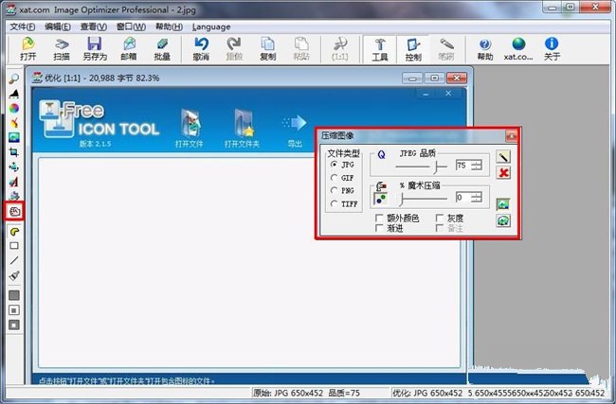
Task: Open the 编辑(E) menu
Action: 58,26
